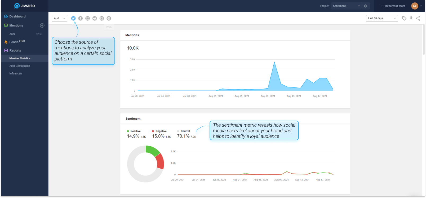The width and height of the screenshot is (426, 198).
Task: Click the Dashboard gauge icon
Action: [x=6, y=16]
